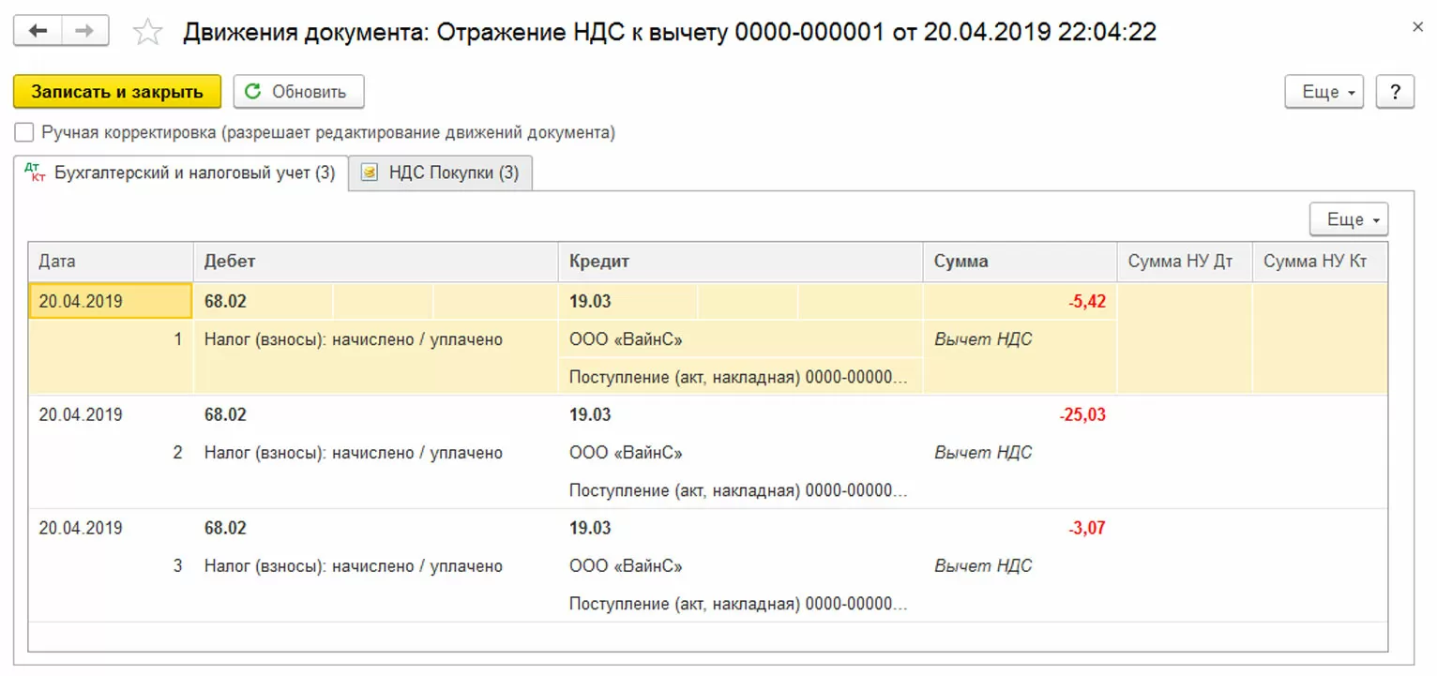
Task: Click the green refresh icon on Обновить
Action: (x=252, y=92)
